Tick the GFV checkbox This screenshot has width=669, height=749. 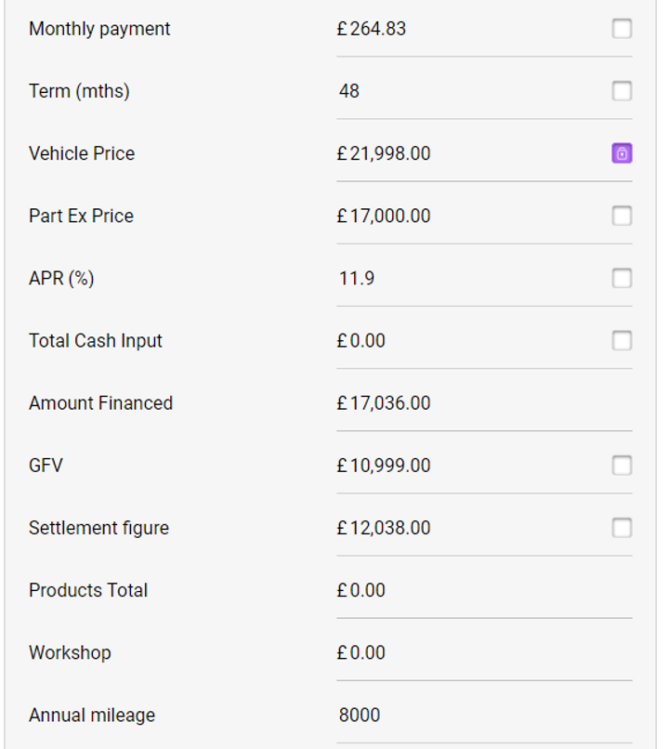622,465
